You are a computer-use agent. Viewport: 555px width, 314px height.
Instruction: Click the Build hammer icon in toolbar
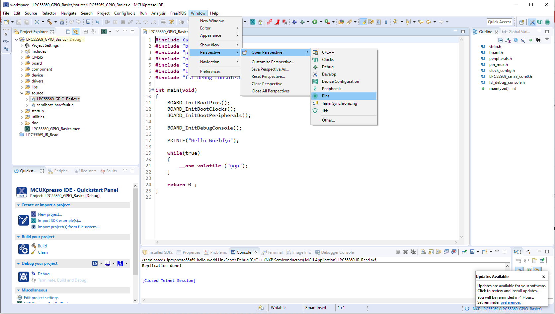(49, 22)
